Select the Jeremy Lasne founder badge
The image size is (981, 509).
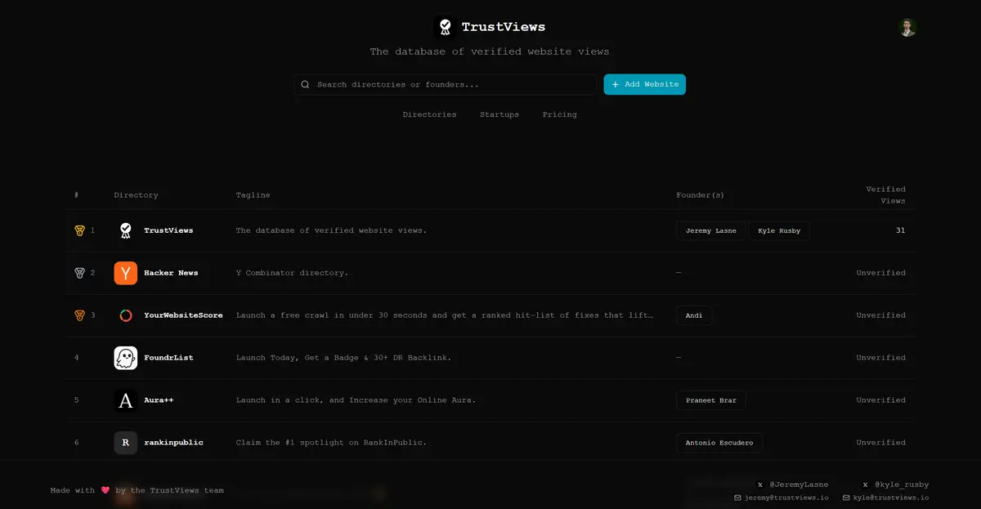click(710, 230)
